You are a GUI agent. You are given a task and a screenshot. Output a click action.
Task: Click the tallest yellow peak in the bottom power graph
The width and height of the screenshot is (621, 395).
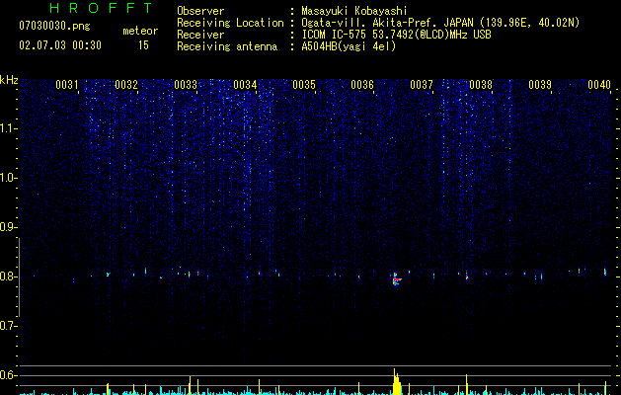[x=396, y=381]
